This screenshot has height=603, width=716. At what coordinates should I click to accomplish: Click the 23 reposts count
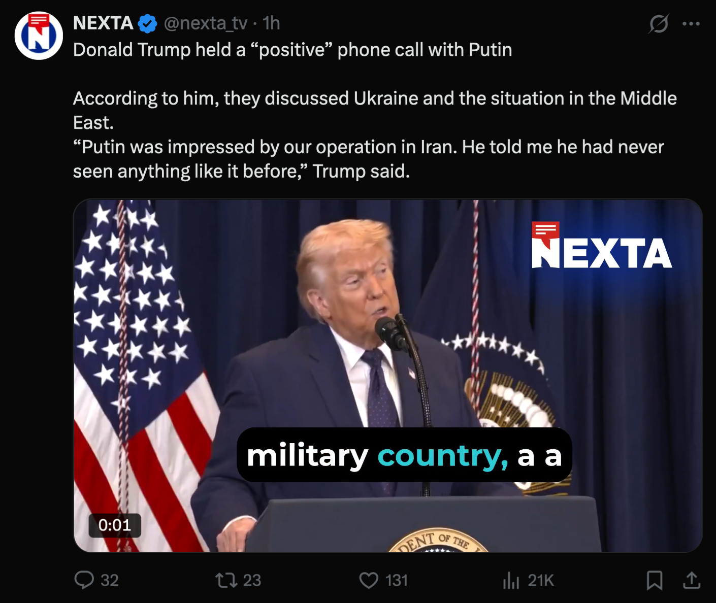click(x=252, y=580)
